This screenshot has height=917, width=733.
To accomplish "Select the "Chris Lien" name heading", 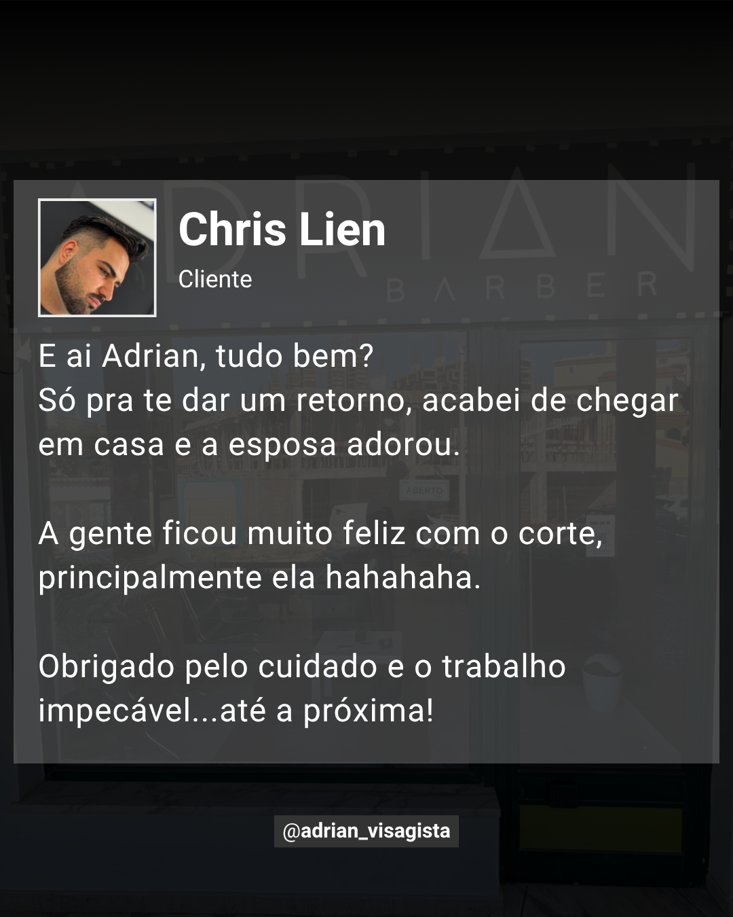I will tap(282, 230).
